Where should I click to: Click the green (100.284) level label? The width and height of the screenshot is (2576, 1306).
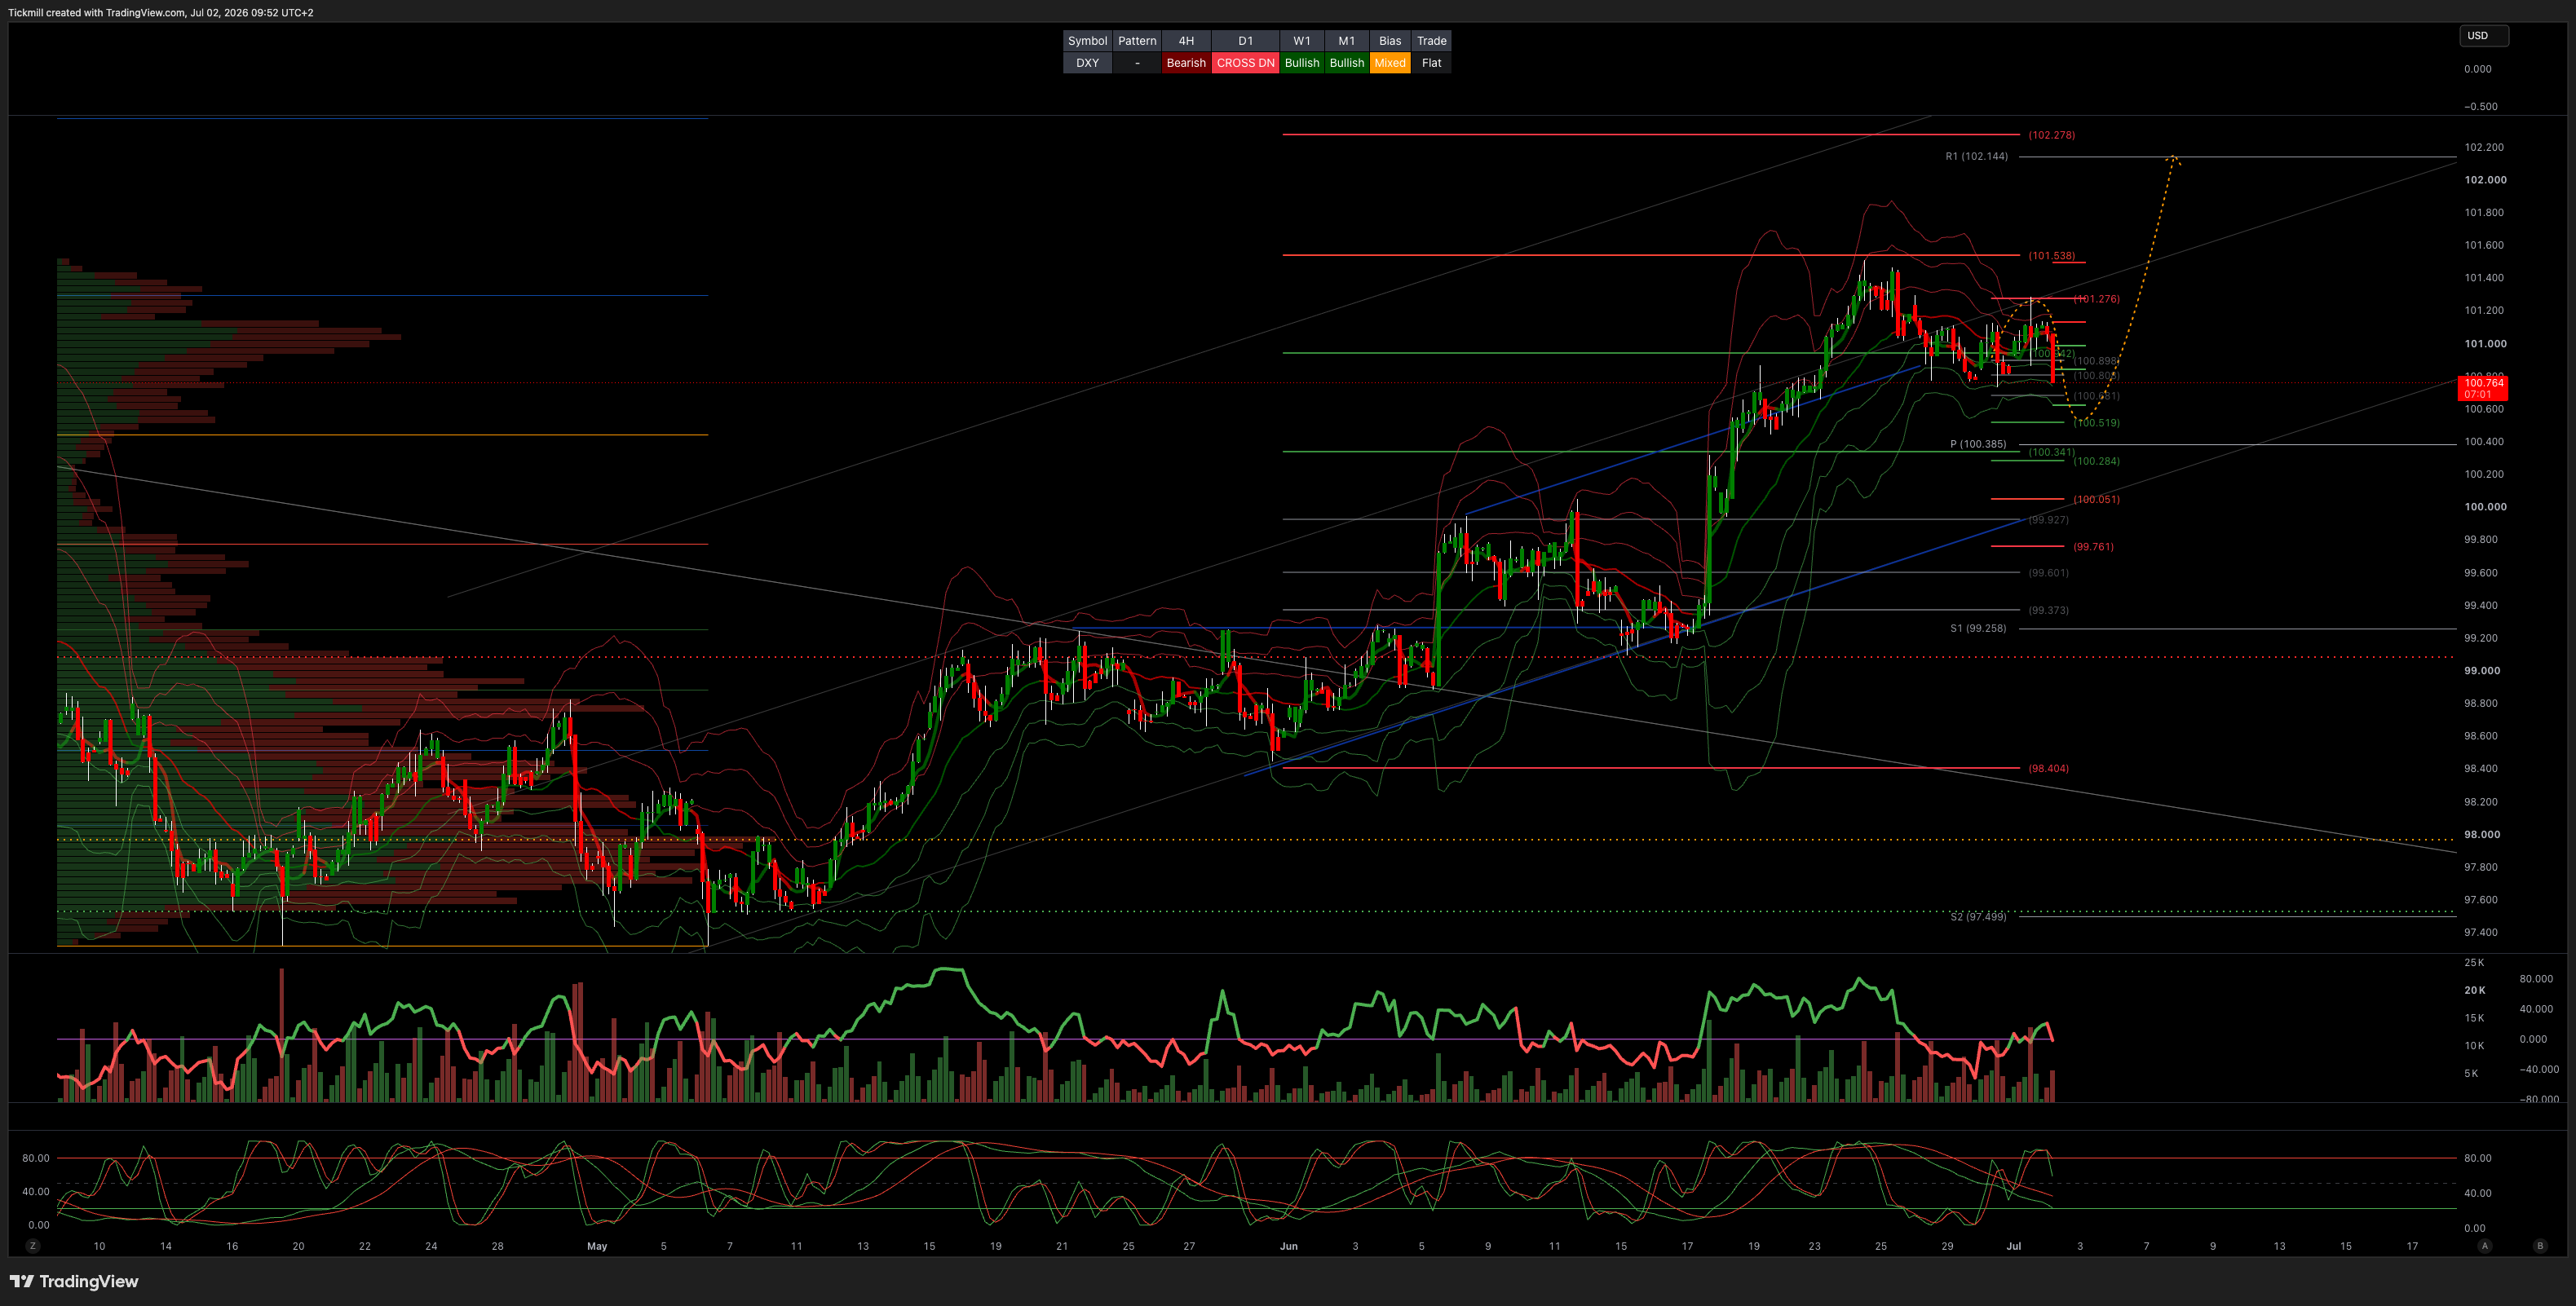pyautogui.click(x=2096, y=461)
